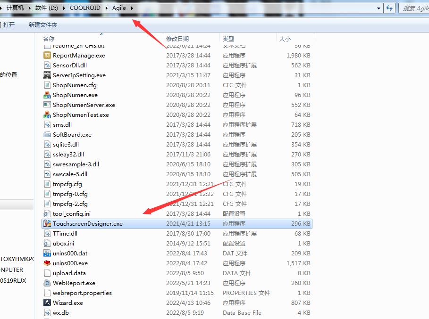The height and width of the screenshot is (319, 429).
Task: Expand the arrow after 计算机 breadcrumb
Action: click(x=29, y=8)
